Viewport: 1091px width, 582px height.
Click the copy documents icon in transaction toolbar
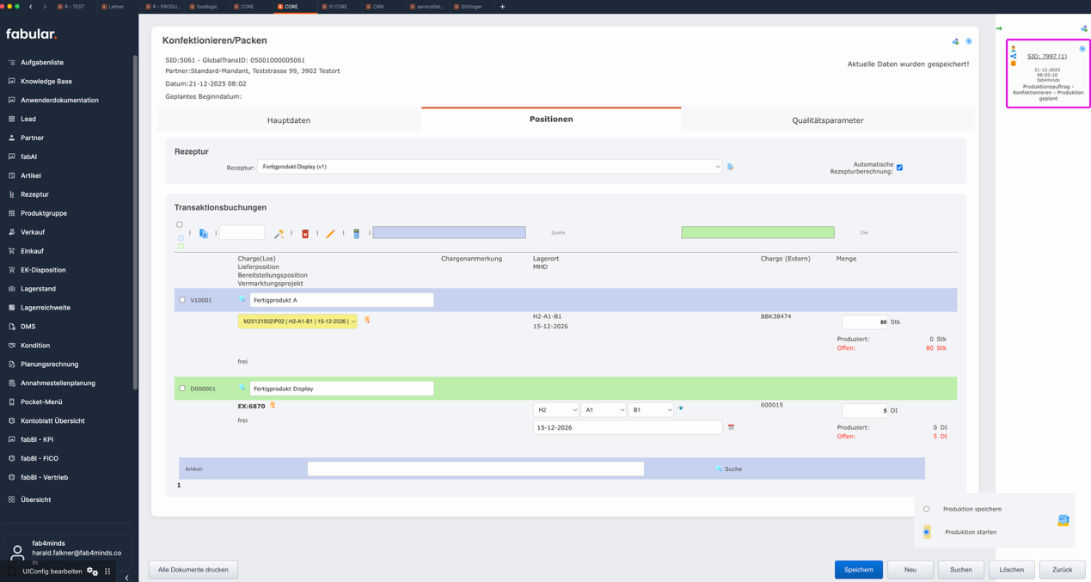[x=204, y=234]
